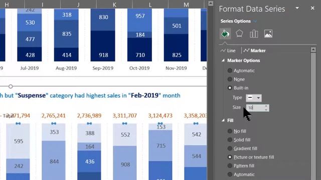Click the 908 segment in lower chart
The width and height of the screenshot is (321, 180).
pos(125,163)
